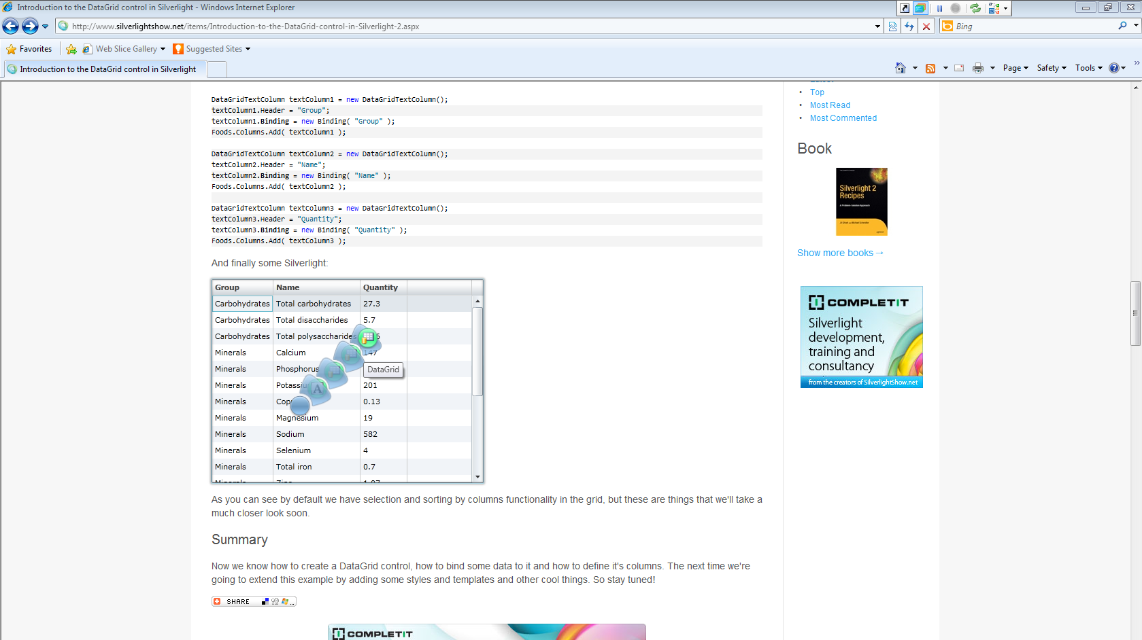Click the orange RSS feeds icon
1142x640 pixels.
(x=930, y=68)
